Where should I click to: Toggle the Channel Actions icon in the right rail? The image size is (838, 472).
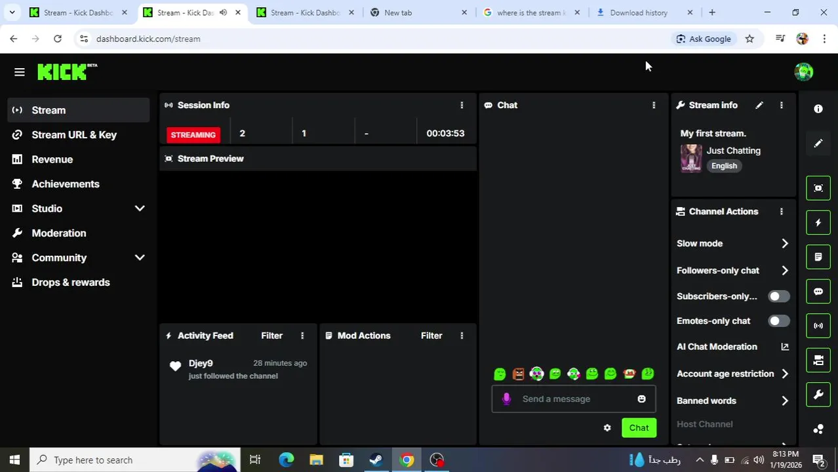click(x=818, y=361)
